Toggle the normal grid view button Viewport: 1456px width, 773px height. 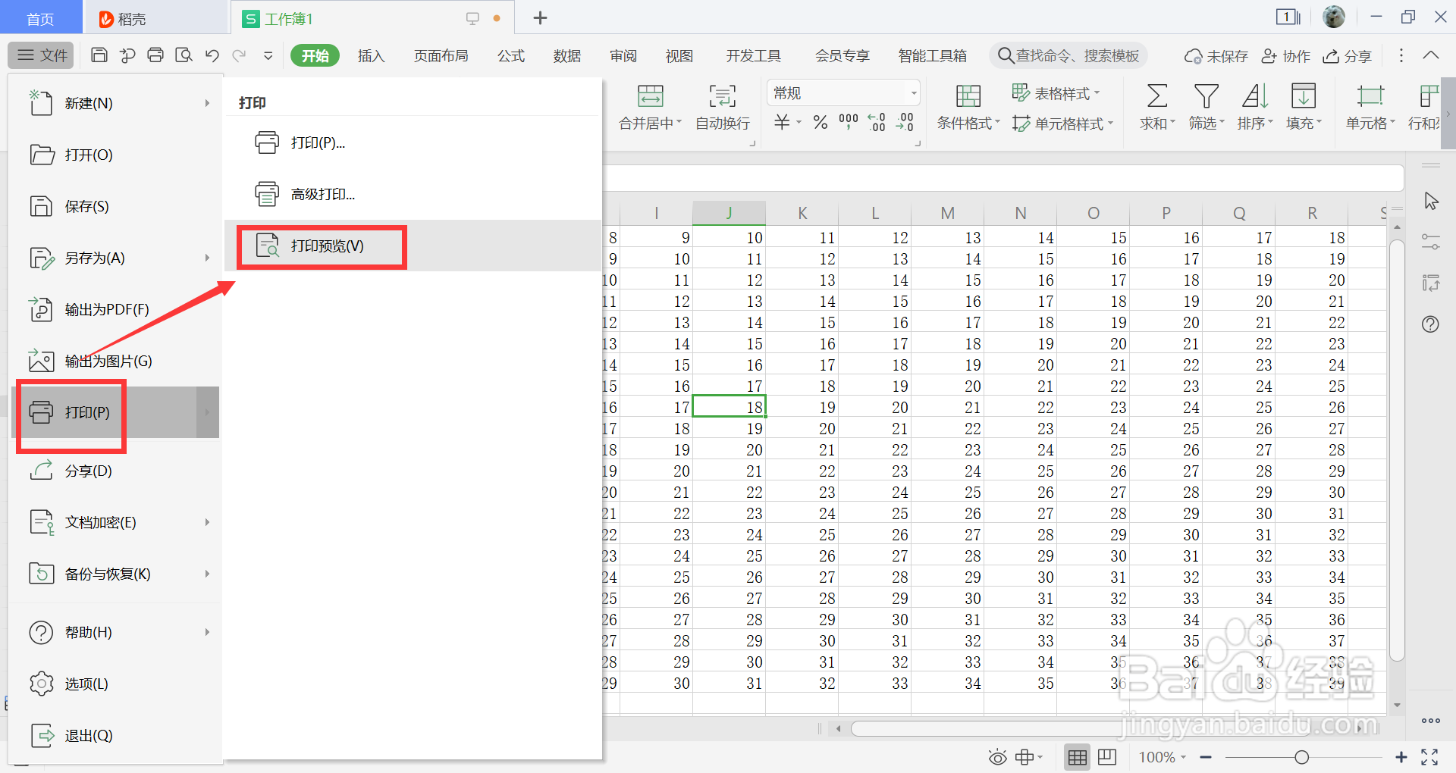(1078, 757)
